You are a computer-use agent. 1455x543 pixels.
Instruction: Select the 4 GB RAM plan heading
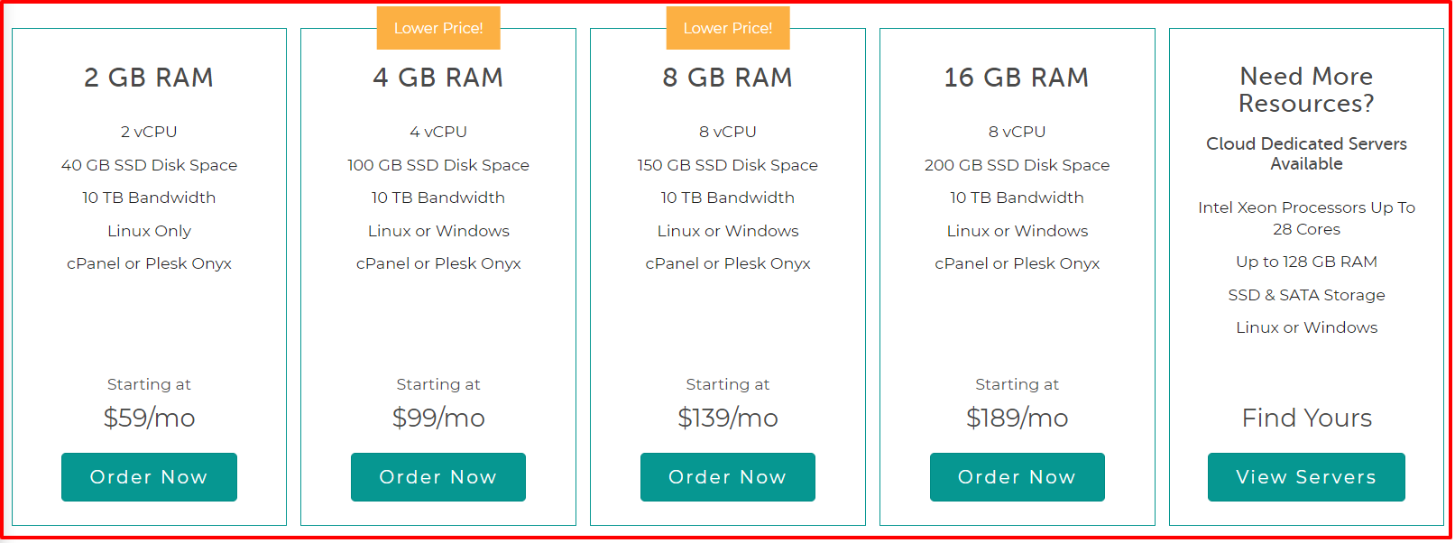437,78
